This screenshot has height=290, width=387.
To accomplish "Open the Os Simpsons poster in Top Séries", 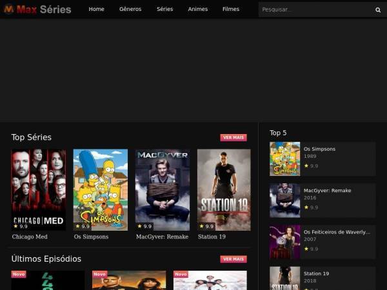I will click(101, 189).
